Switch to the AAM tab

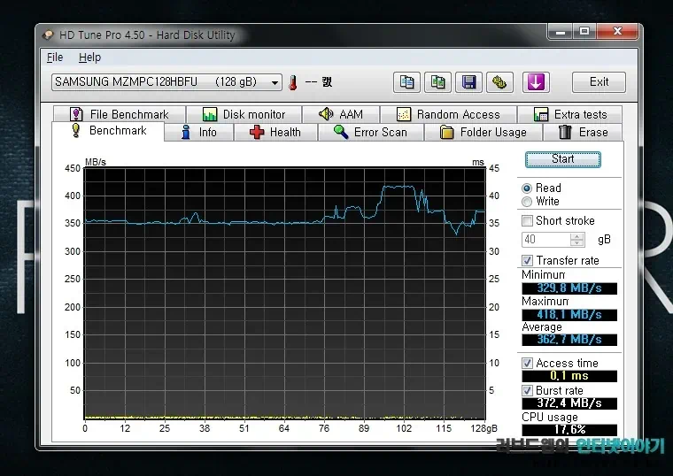[x=341, y=114]
